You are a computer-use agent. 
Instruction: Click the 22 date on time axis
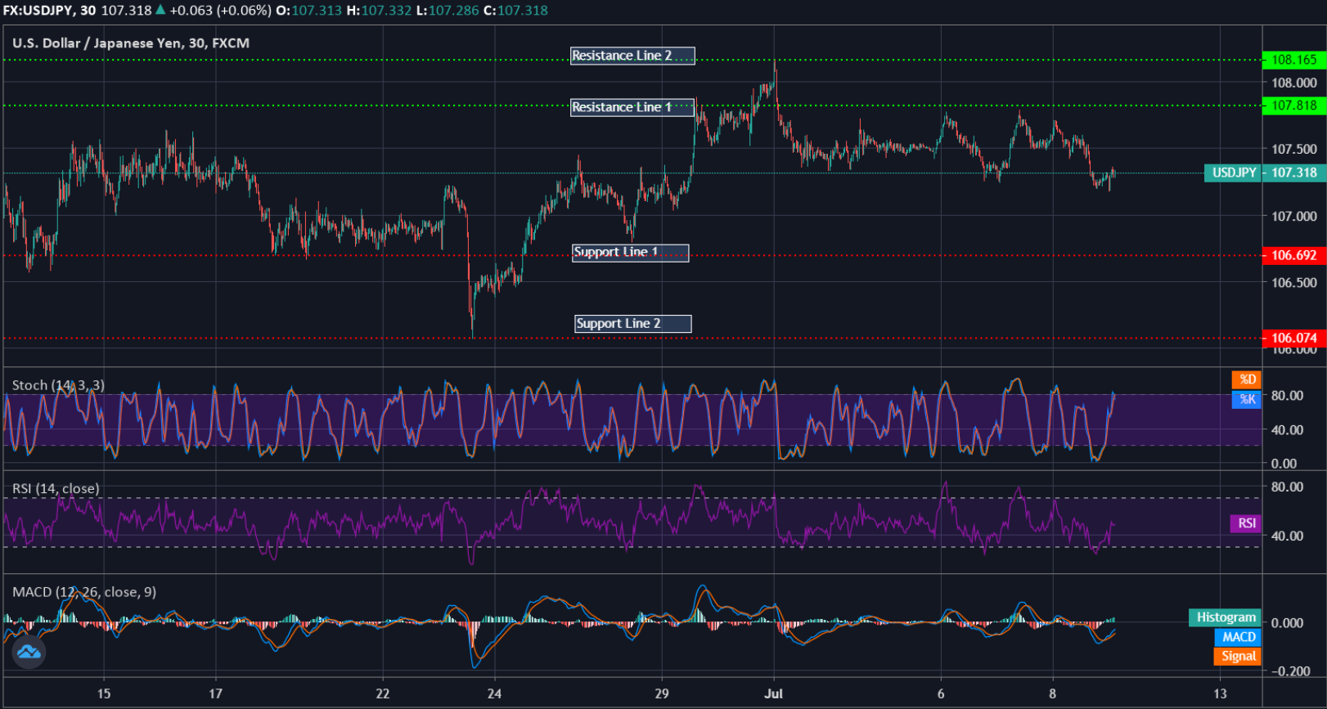click(383, 693)
